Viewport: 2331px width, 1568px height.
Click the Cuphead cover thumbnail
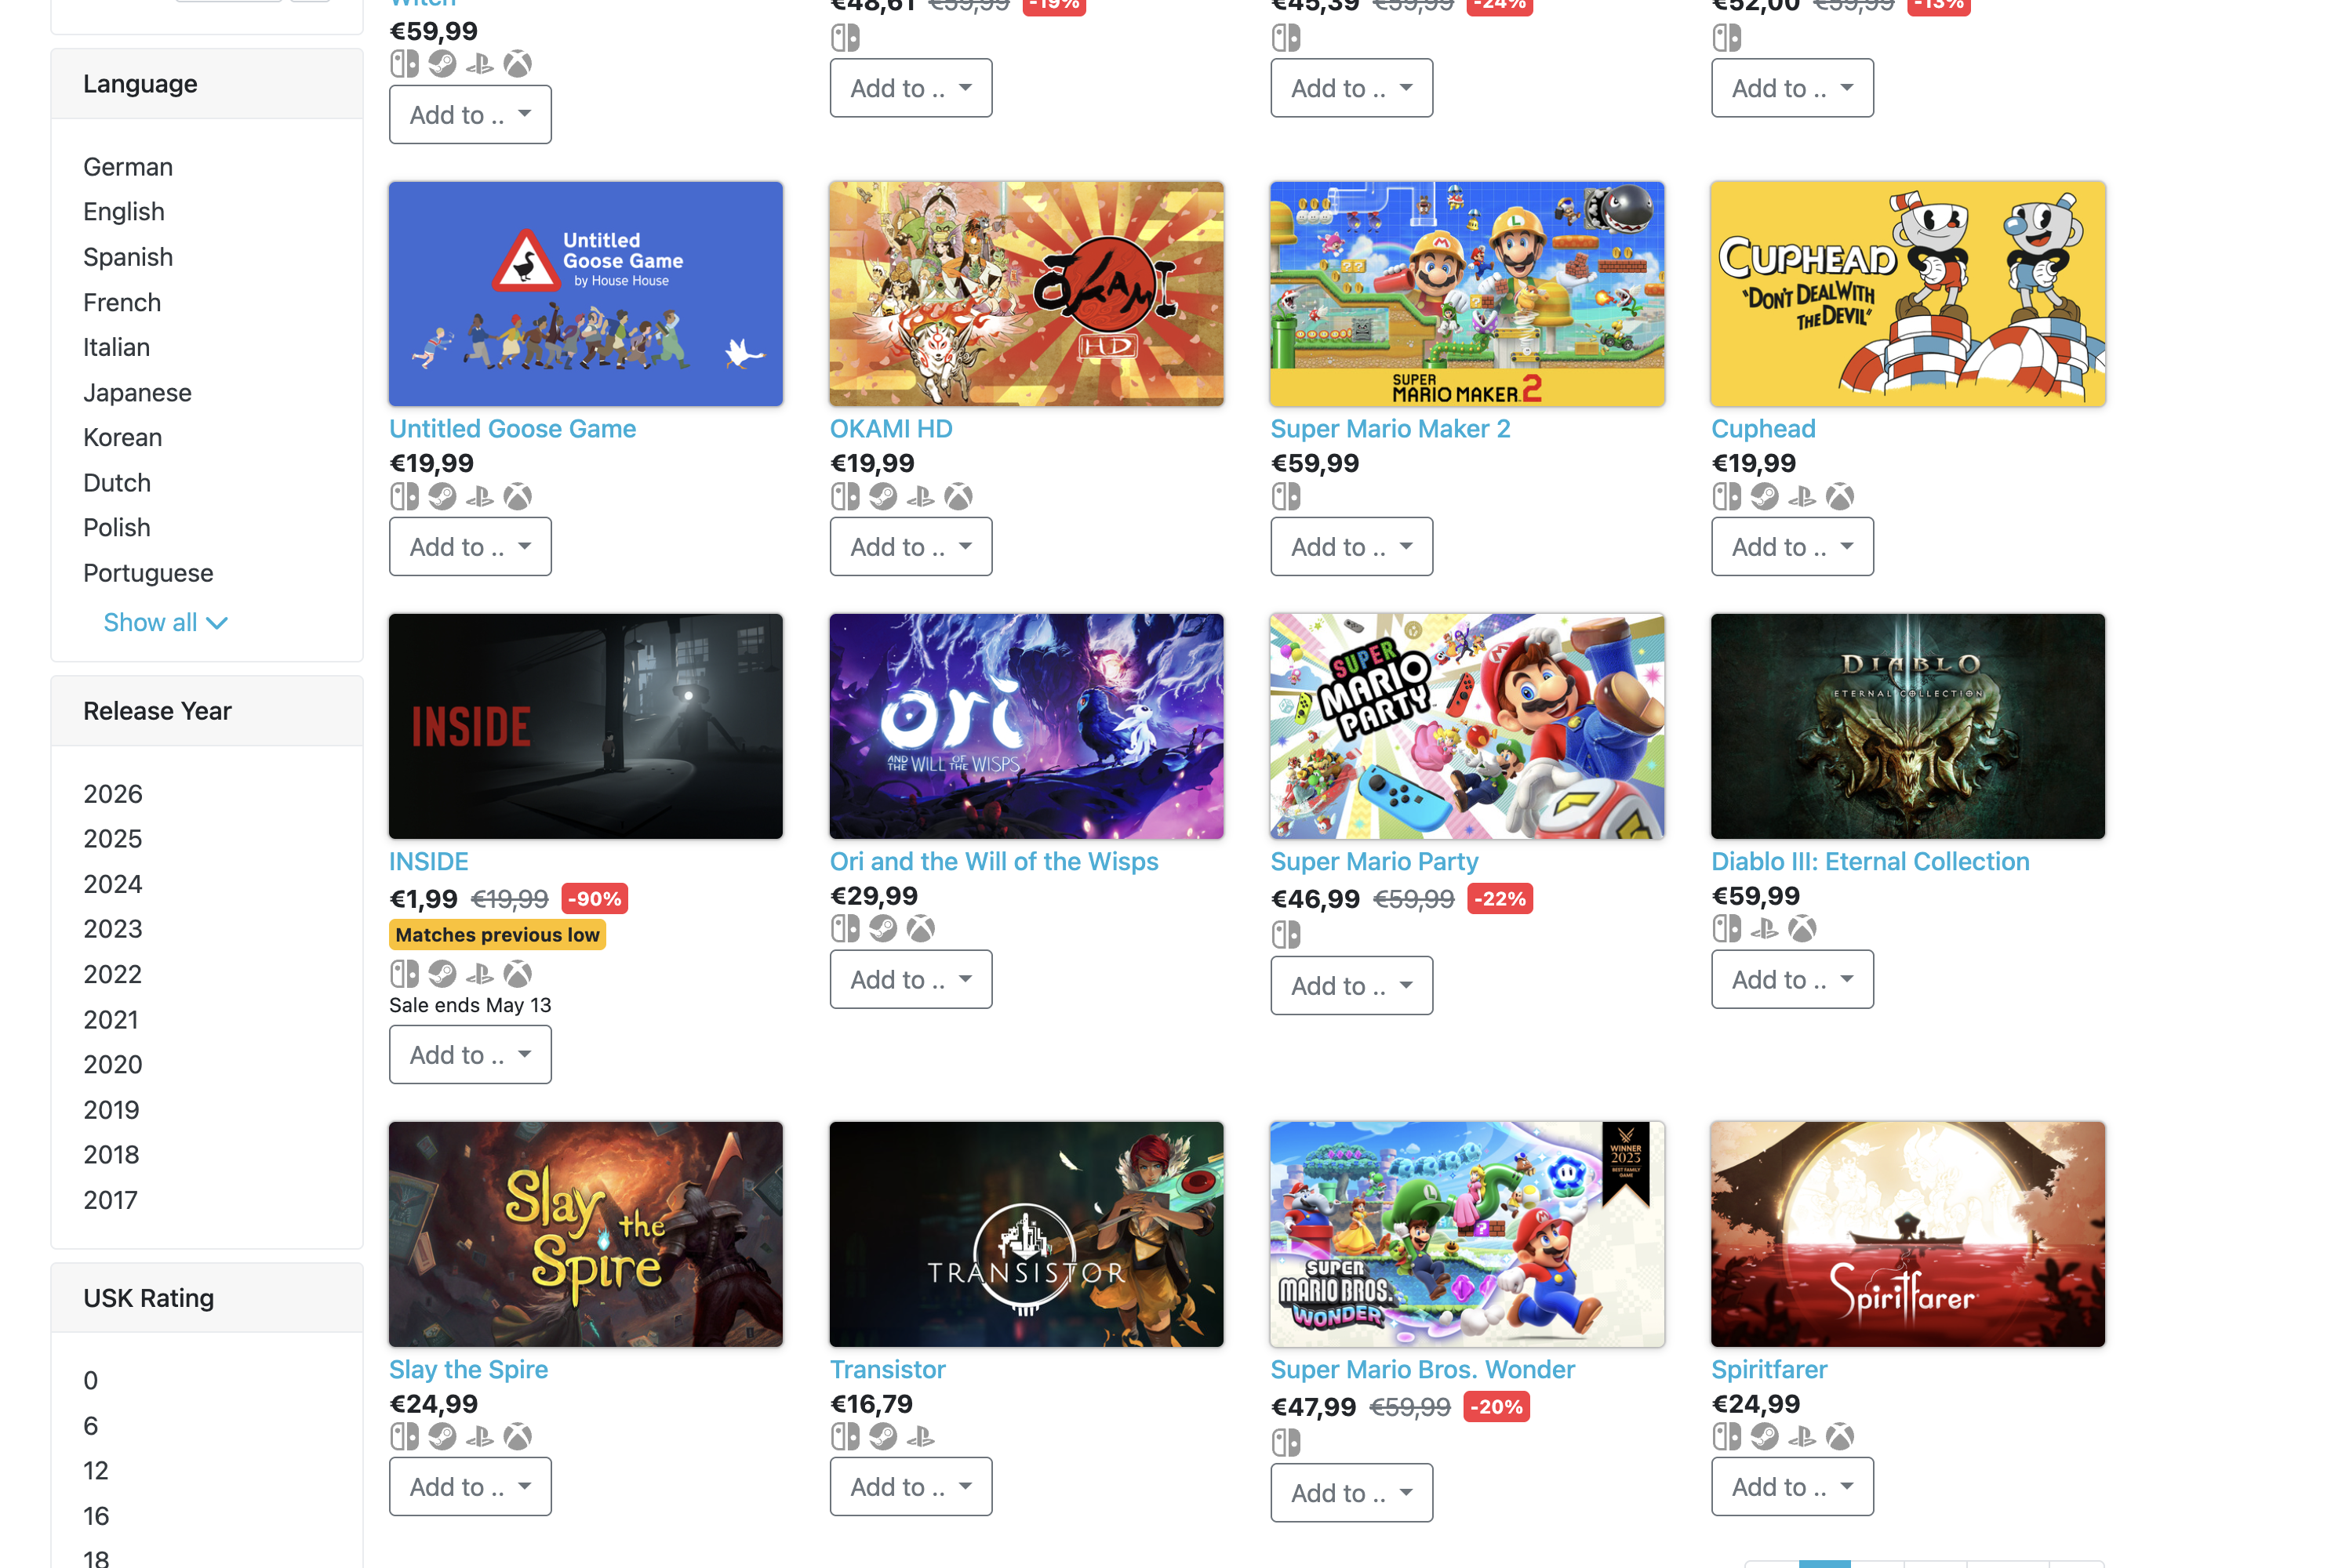[x=1907, y=294]
